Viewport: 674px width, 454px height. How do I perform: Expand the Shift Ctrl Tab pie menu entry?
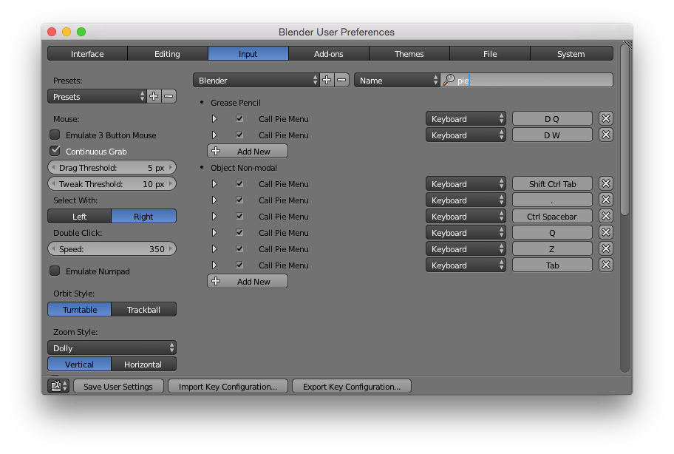point(214,183)
